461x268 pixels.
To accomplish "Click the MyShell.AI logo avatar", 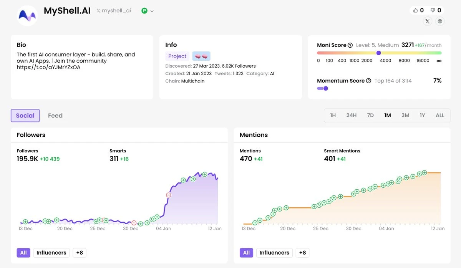I will (x=27, y=16).
